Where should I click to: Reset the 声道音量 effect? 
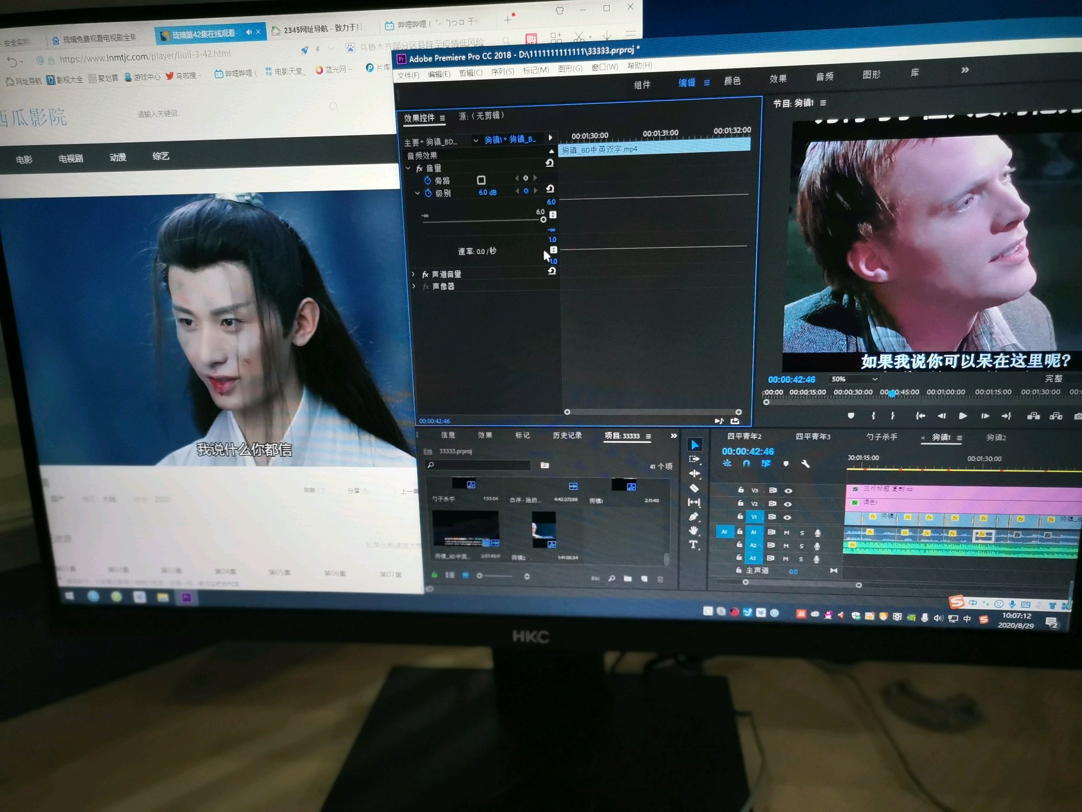point(552,271)
